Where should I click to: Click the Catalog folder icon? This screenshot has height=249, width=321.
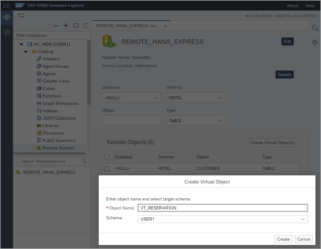tap(34, 51)
